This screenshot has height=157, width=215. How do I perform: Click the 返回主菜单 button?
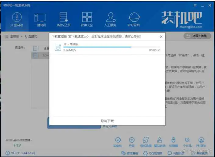pyautogui.click(x=197, y=36)
